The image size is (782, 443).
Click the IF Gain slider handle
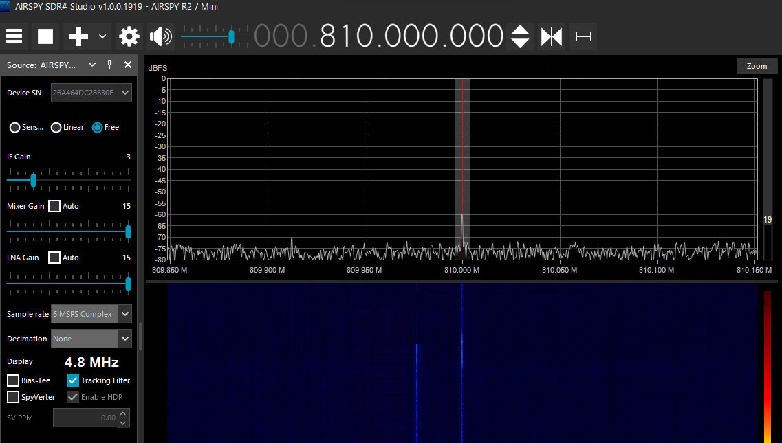click(34, 180)
